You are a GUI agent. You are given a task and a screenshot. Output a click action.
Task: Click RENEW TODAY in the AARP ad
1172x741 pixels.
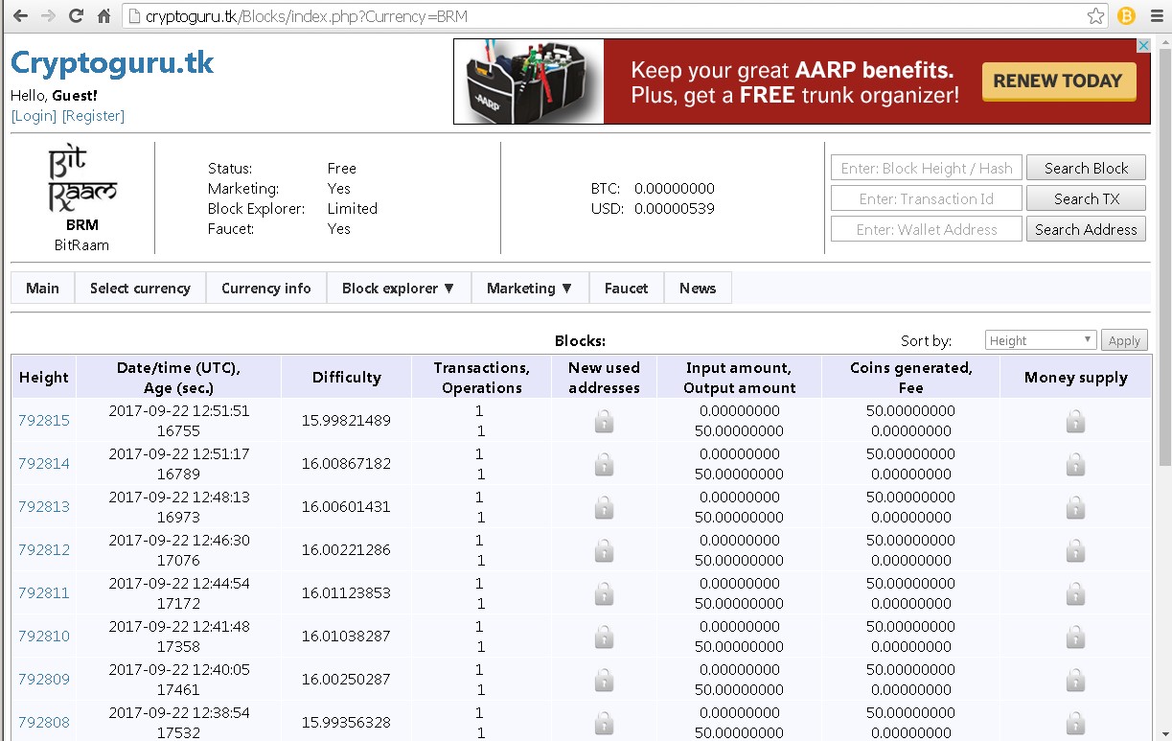coord(1058,81)
